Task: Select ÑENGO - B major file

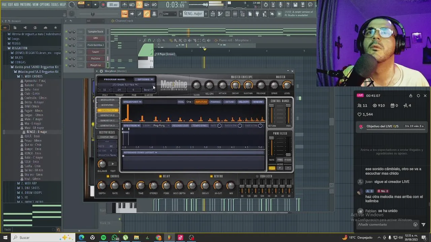Action: 37,132
